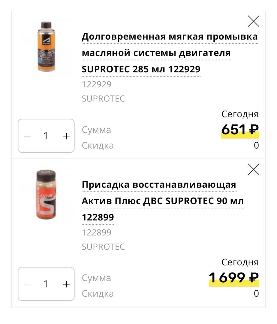This screenshot has height=324, width=277.
Task: Decrease quantity of Актив Плюс ДВС additive
Action: [27, 284]
